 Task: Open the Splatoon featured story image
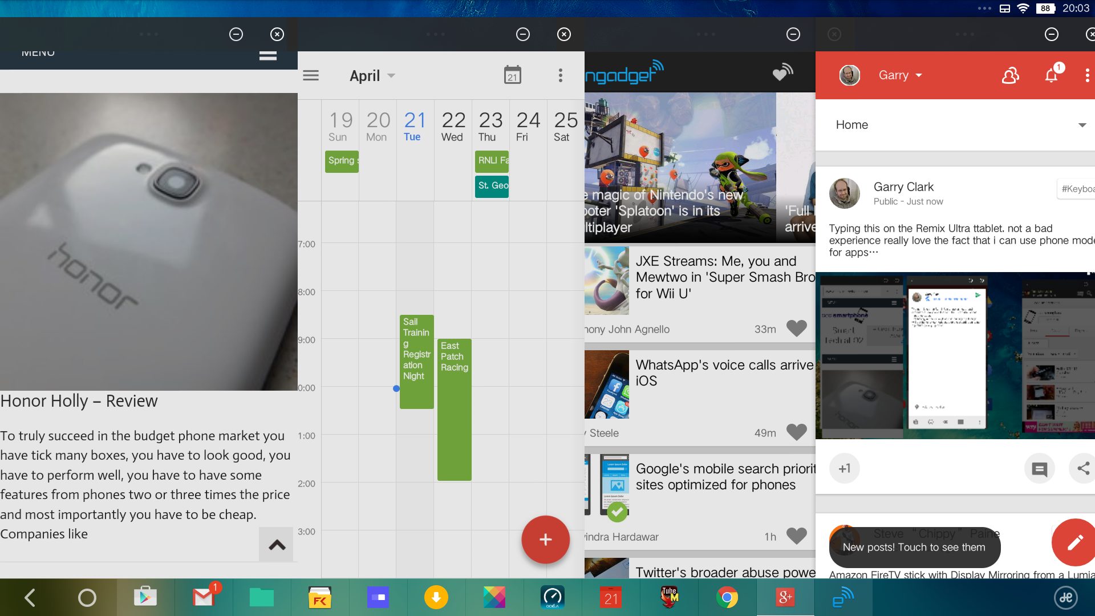pos(680,168)
